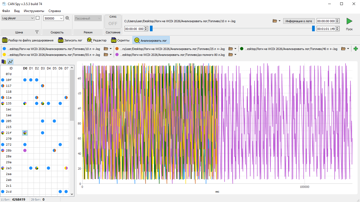
Task: Click the Информация о логе button
Action: (x=299, y=21)
